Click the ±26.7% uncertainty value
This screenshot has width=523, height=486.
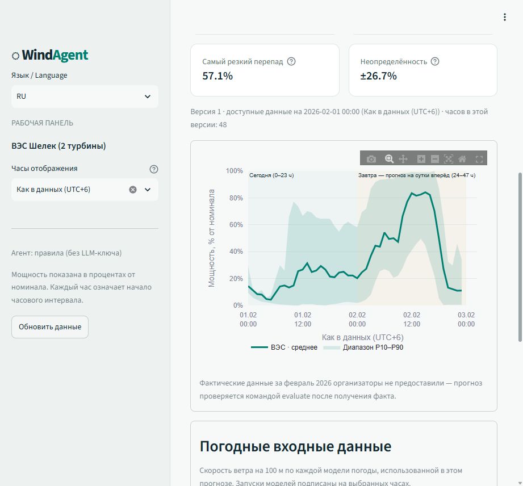pyautogui.click(x=378, y=76)
